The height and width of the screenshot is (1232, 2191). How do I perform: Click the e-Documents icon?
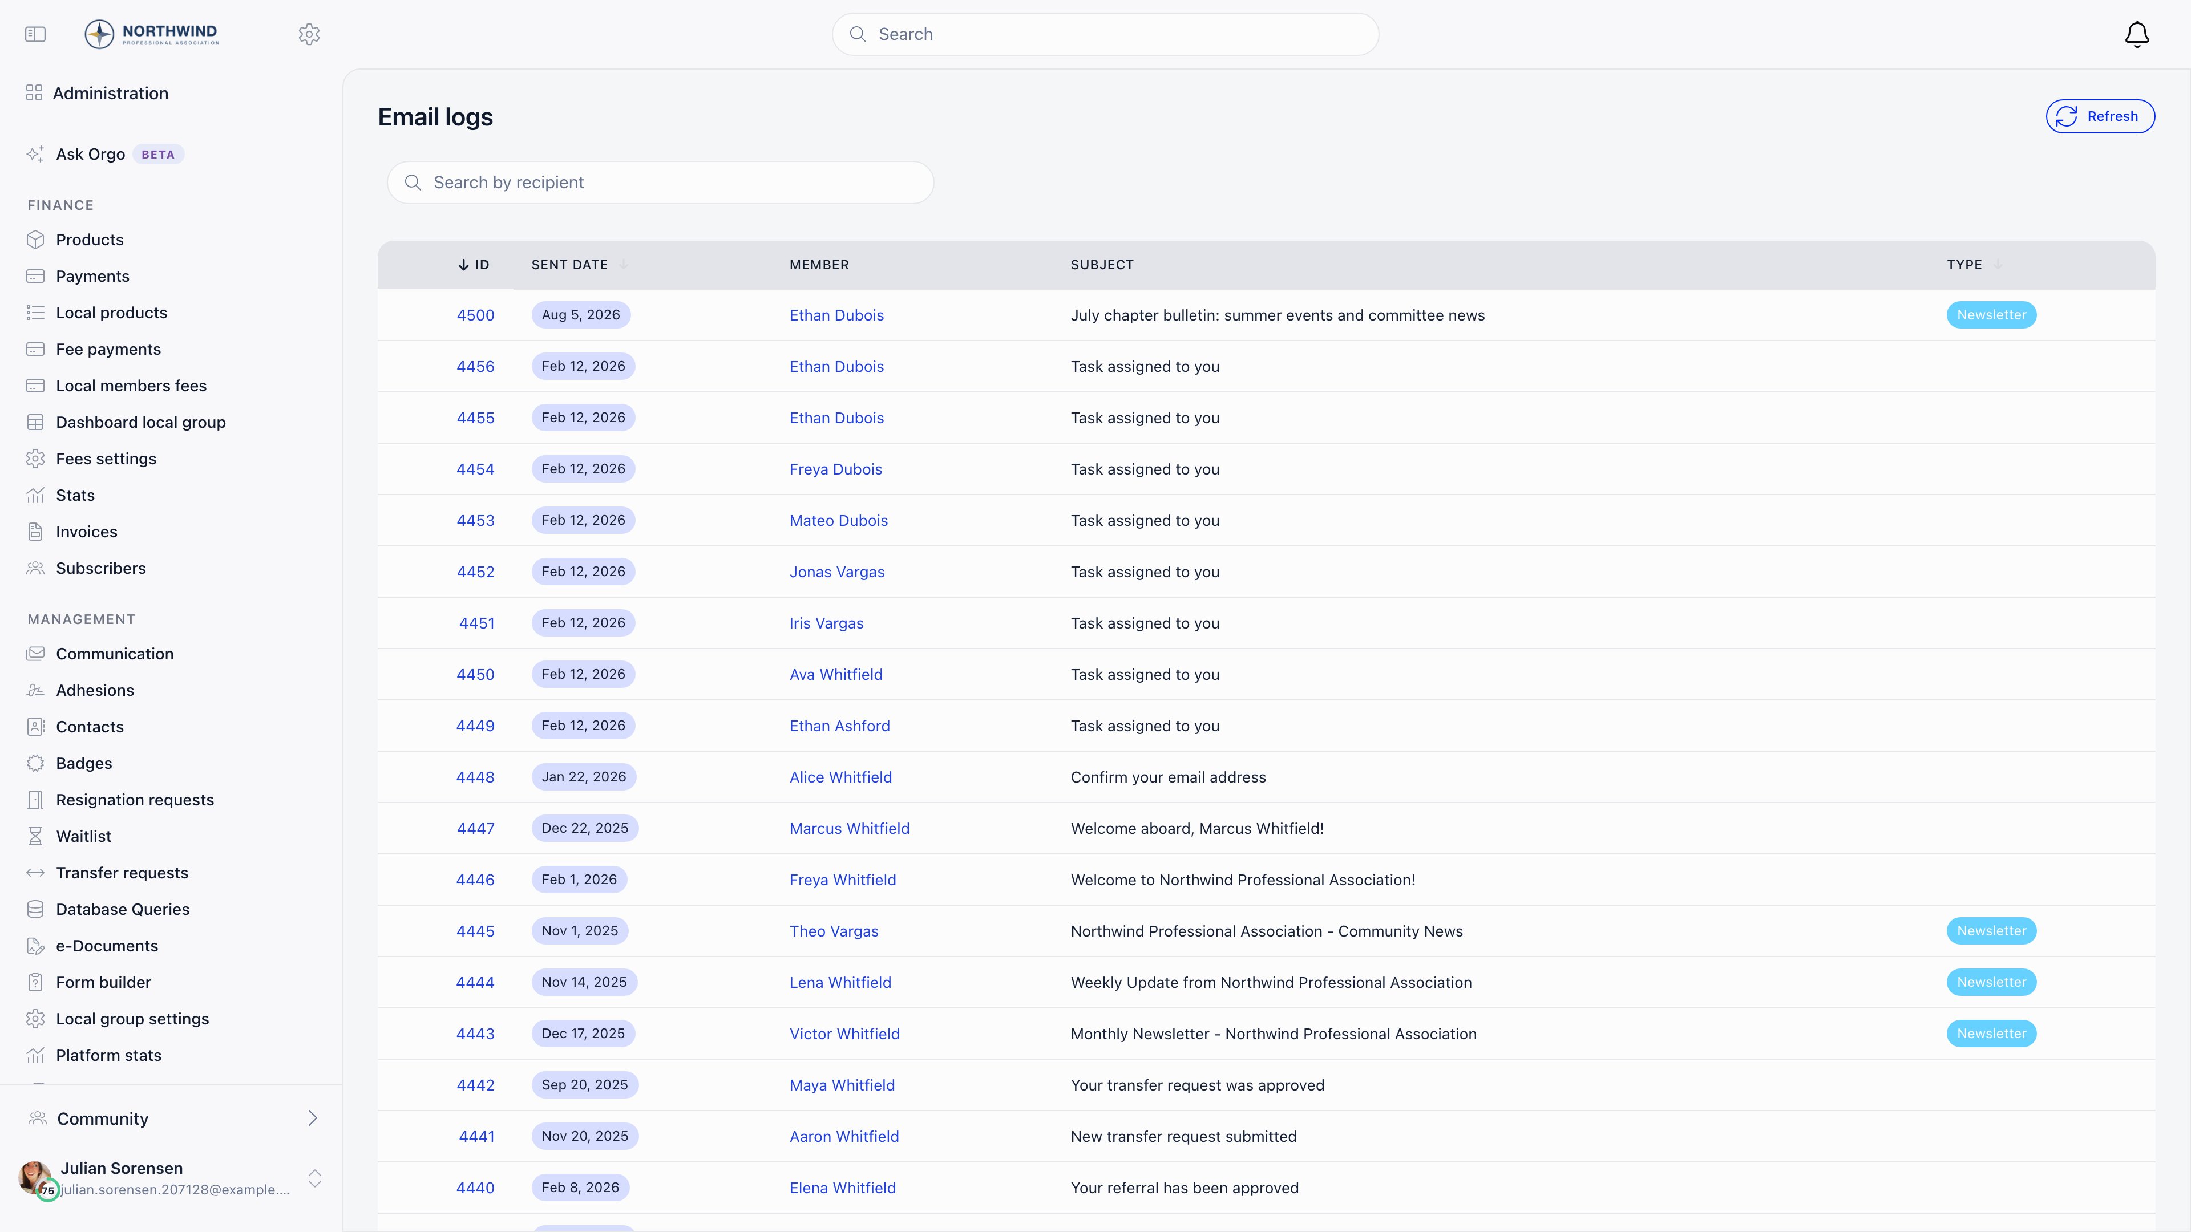click(x=35, y=946)
